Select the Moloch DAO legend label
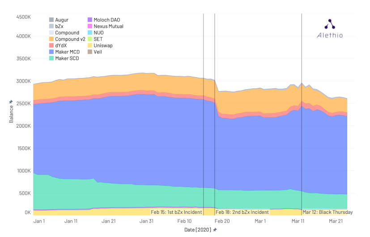Image resolution: width=370 pixels, height=237 pixels. coord(107,20)
